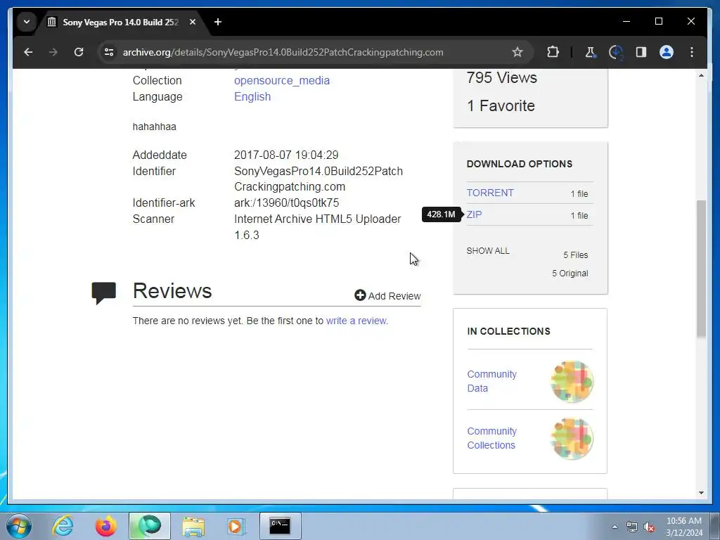The height and width of the screenshot is (540, 720).
Task: Open a new browser tab
Action: [218, 22]
